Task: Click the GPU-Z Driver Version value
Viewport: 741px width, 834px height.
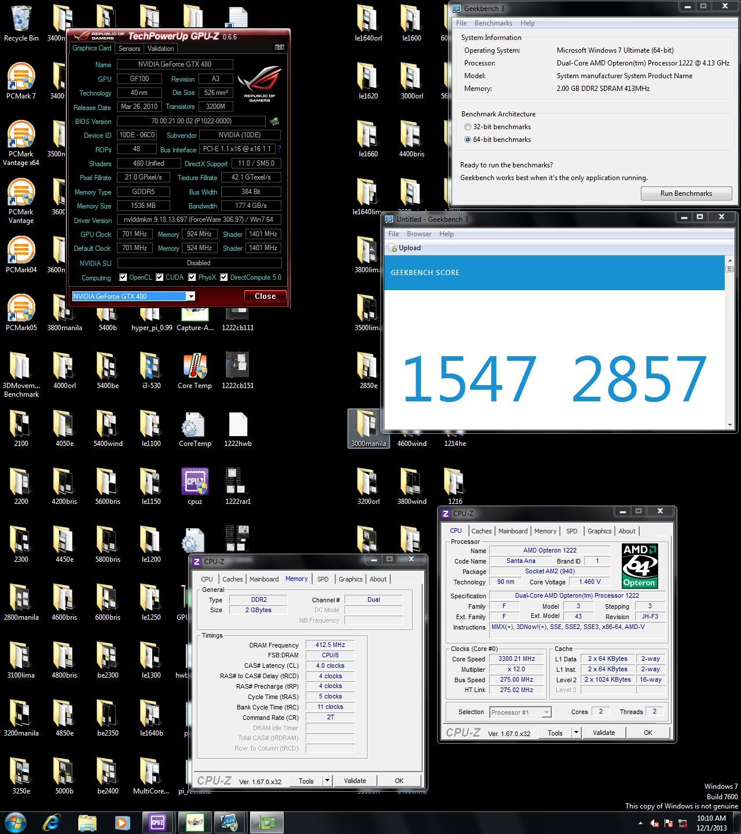Action: [199, 220]
